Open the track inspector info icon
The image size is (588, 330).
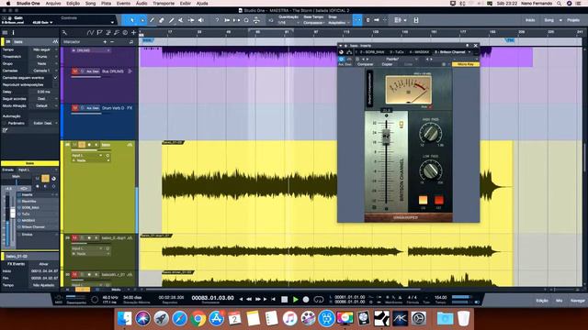(x=13, y=33)
